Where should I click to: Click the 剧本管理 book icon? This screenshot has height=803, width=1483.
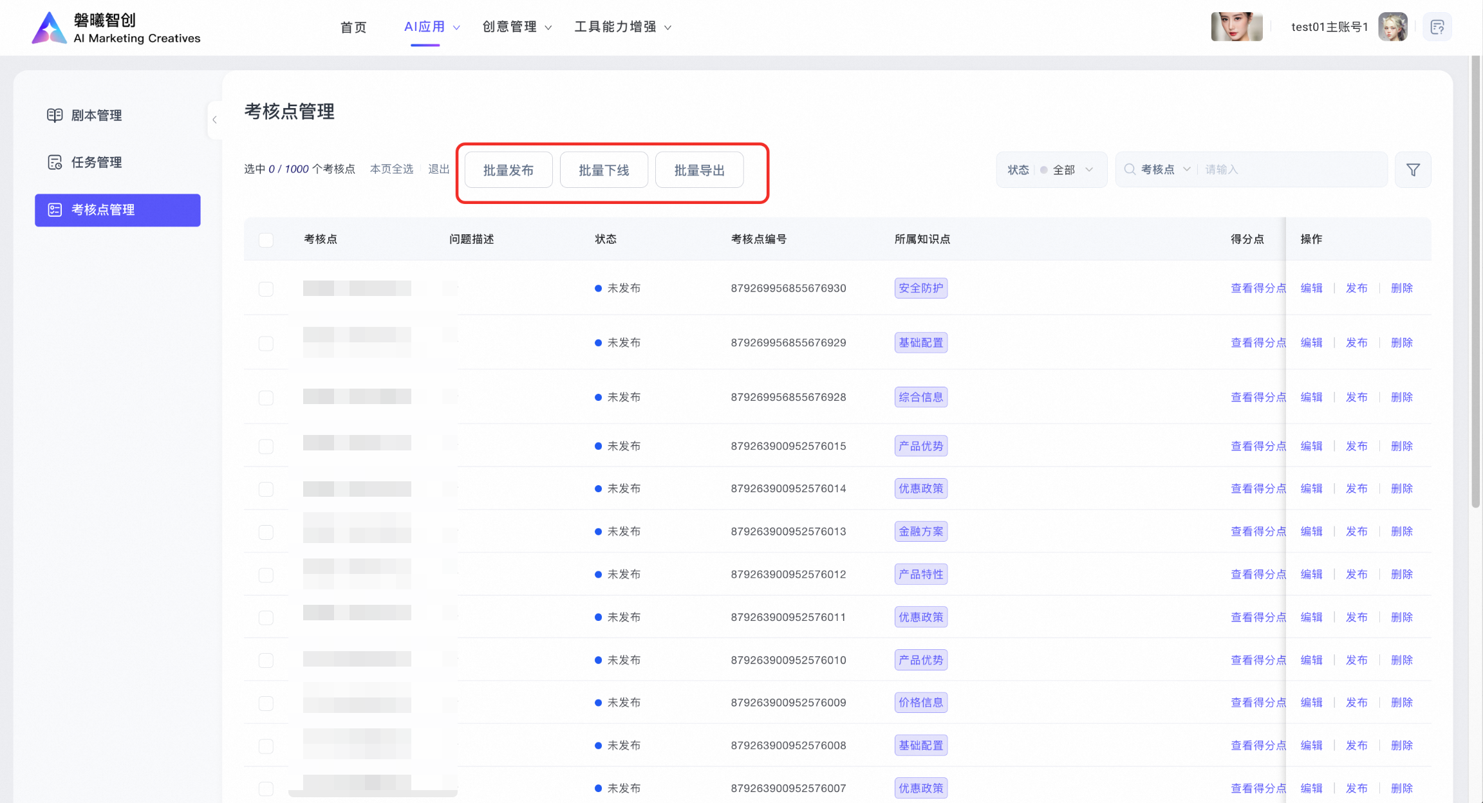[x=55, y=115]
